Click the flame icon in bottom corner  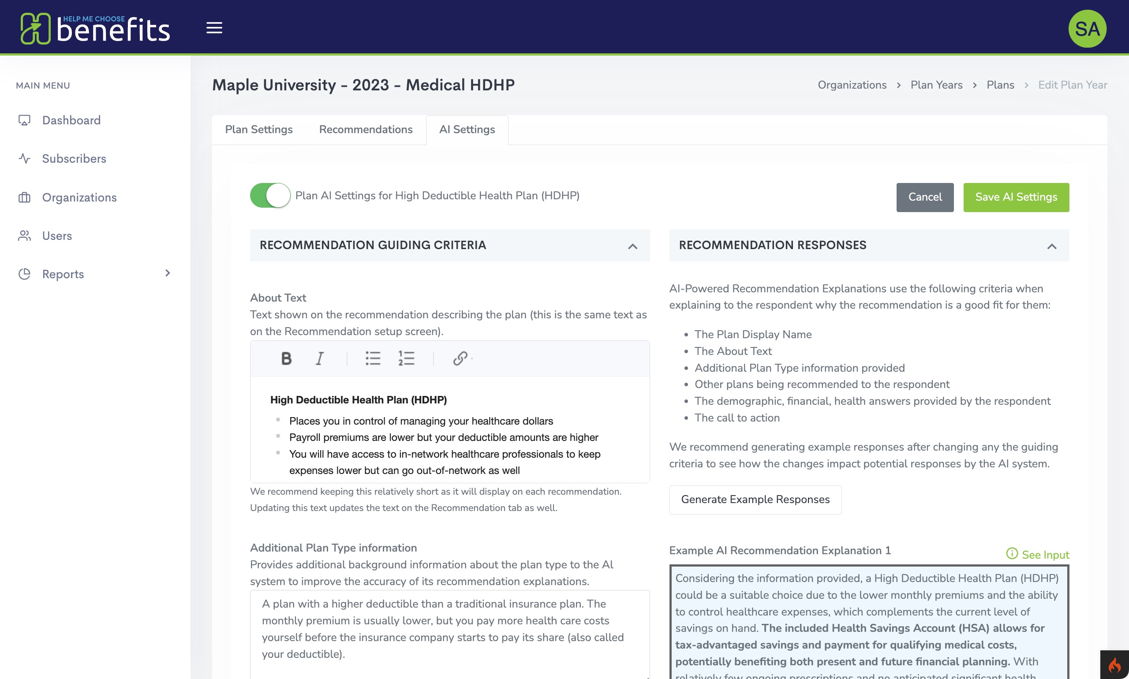coord(1114,664)
